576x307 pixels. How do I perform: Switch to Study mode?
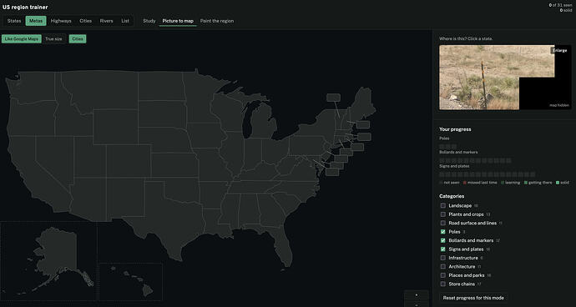149,21
